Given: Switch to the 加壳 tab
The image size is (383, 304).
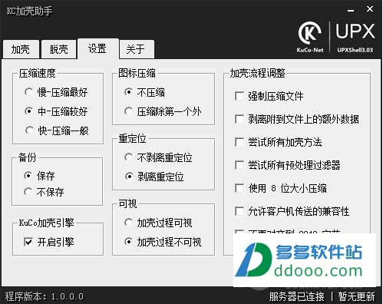Looking at the screenshot, I should [x=21, y=49].
